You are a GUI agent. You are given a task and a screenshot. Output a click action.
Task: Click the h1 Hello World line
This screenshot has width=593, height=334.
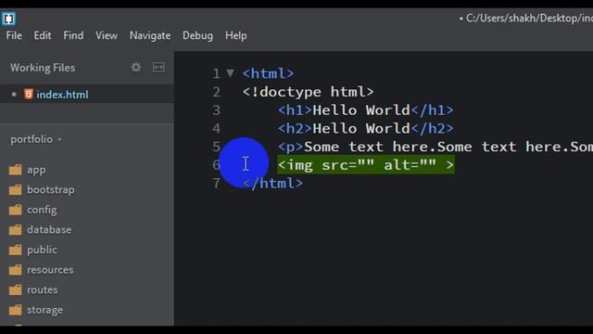click(365, 110)
